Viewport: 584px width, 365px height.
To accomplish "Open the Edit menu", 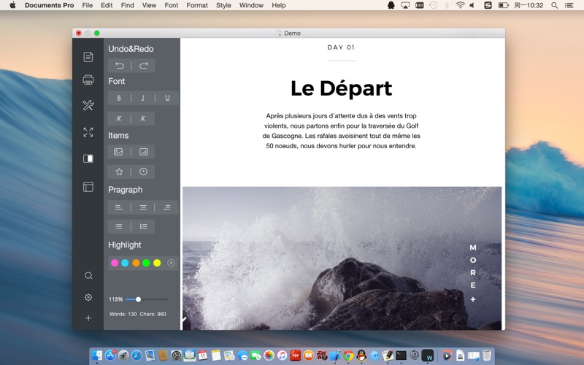I will coord(107,5).
